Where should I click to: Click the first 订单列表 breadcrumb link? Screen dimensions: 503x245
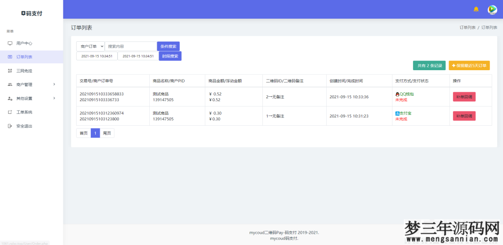click(x=468, y=27)
